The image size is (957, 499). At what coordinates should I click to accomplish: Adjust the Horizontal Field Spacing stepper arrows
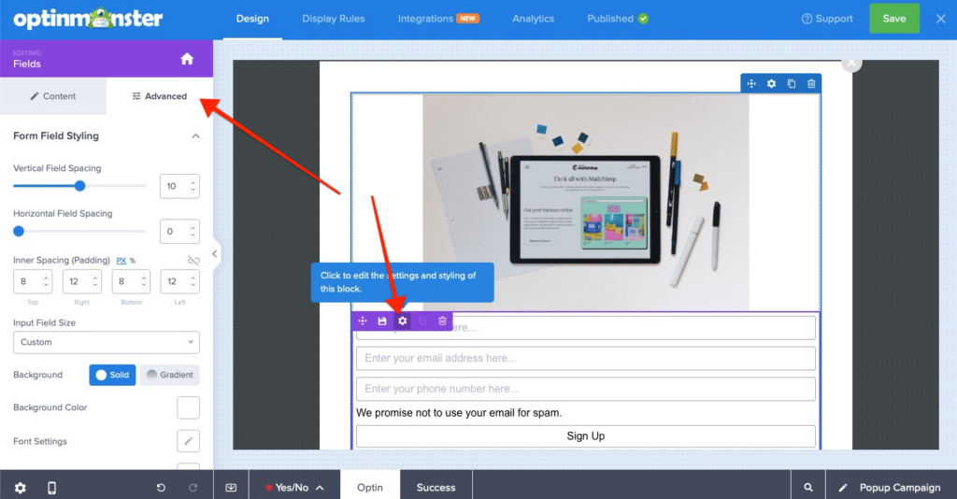coord(193,231)
